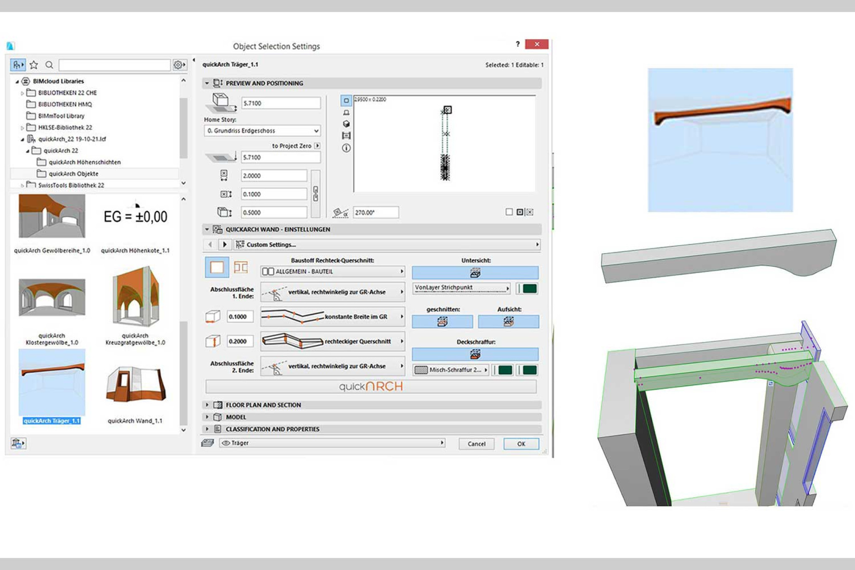Toggle the to Project Zero arrow
Image resolution: width=855 pixels, height=570 pixels.
click(318, 146)
